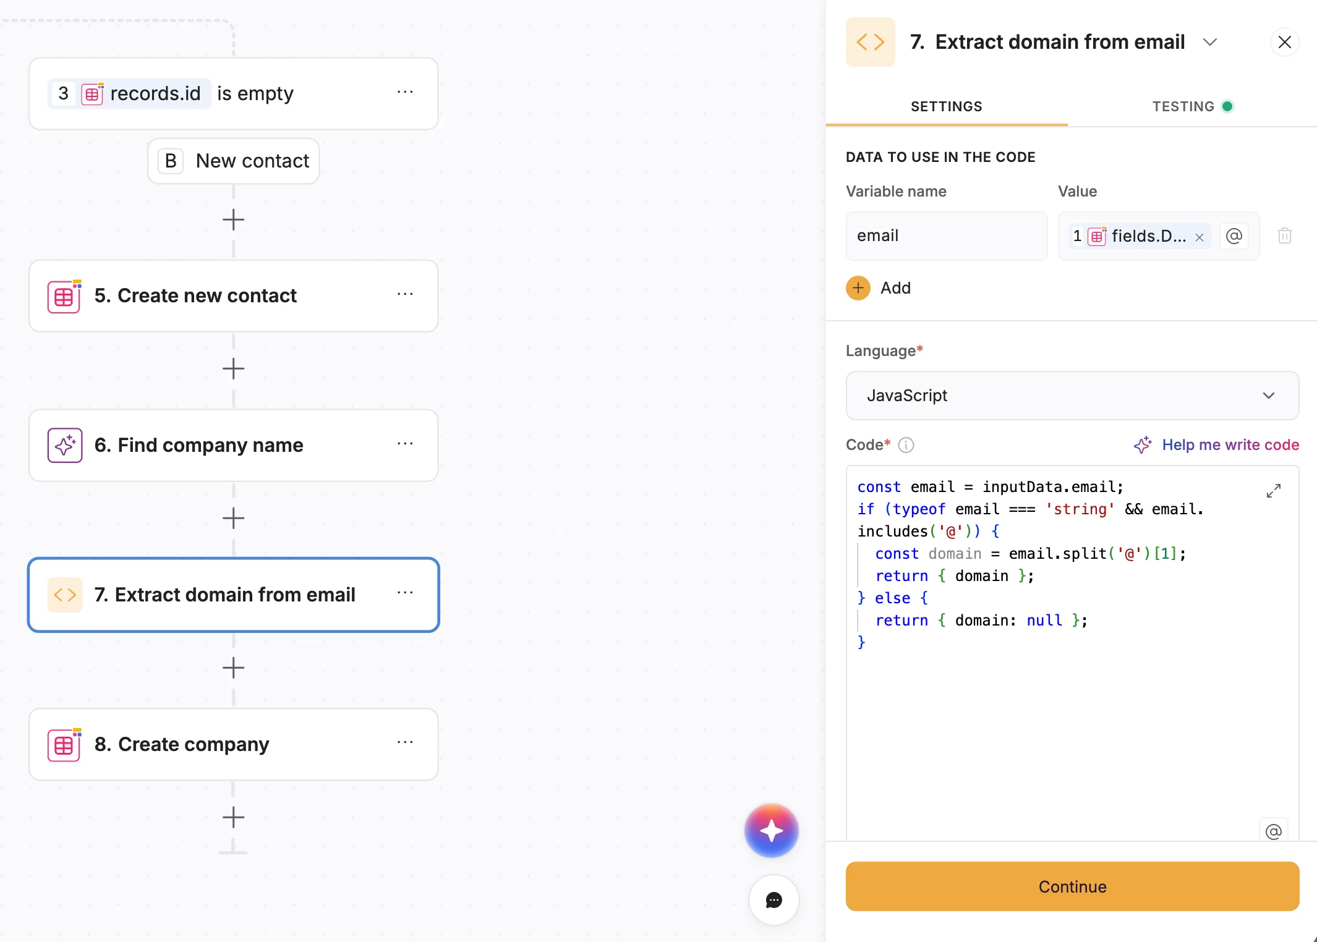Image resolution: width=1317 pixels, height=942 pixels.
Task: Remove the fields.D value pill via its x icon
Action: 1199,237
